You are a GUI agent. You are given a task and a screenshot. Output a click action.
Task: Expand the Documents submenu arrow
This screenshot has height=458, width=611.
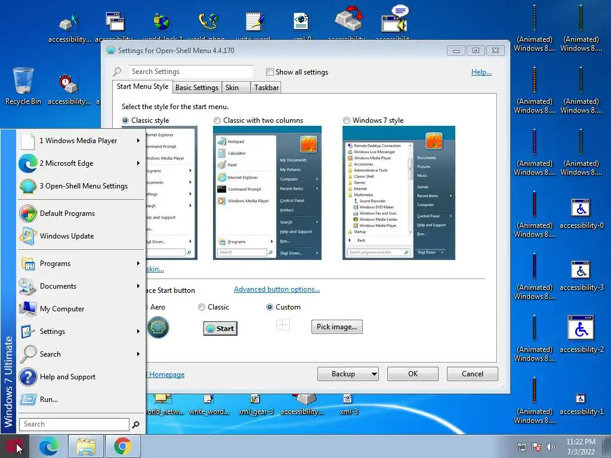(138, 286)
